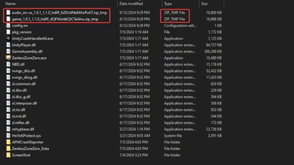Click the System file type cell

click(x=173, y=136)
